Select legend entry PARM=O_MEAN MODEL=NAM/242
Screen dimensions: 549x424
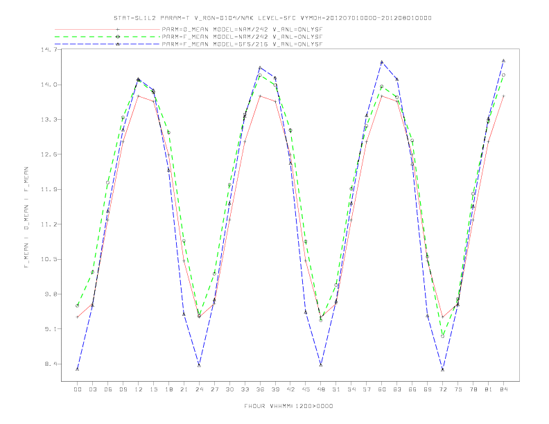tap(242, 29)
